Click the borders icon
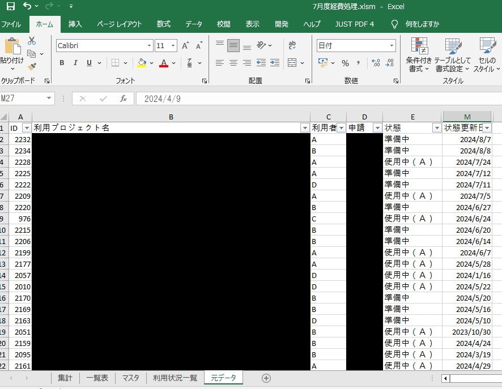This screenshot has width=502, height=389. (115, 63)
